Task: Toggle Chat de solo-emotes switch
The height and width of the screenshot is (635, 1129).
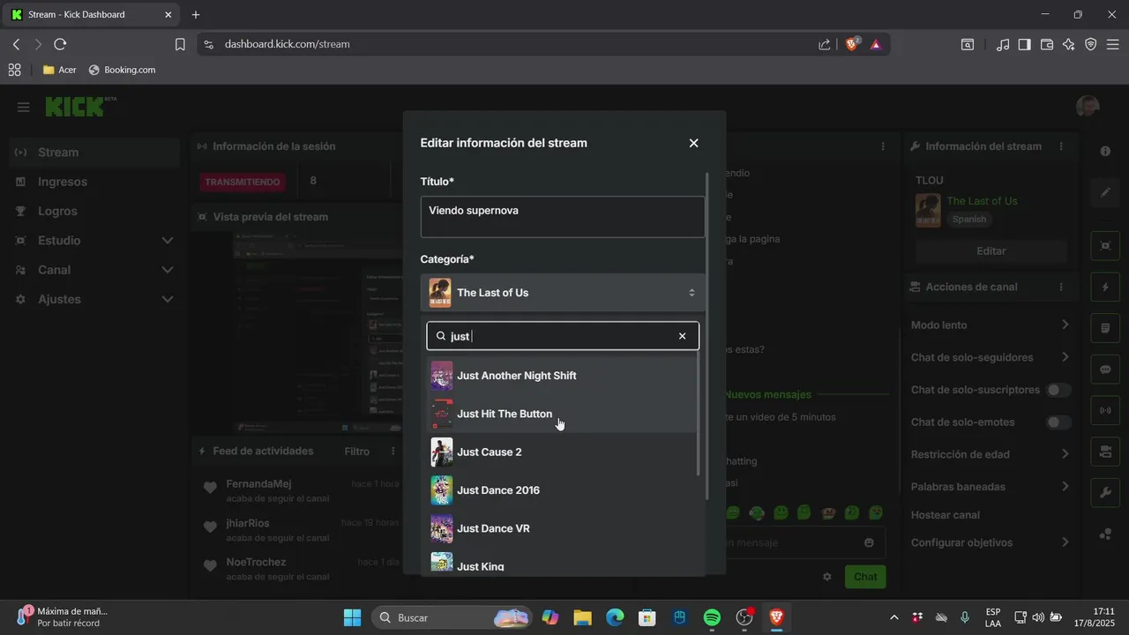Action: pos(1058,422)
